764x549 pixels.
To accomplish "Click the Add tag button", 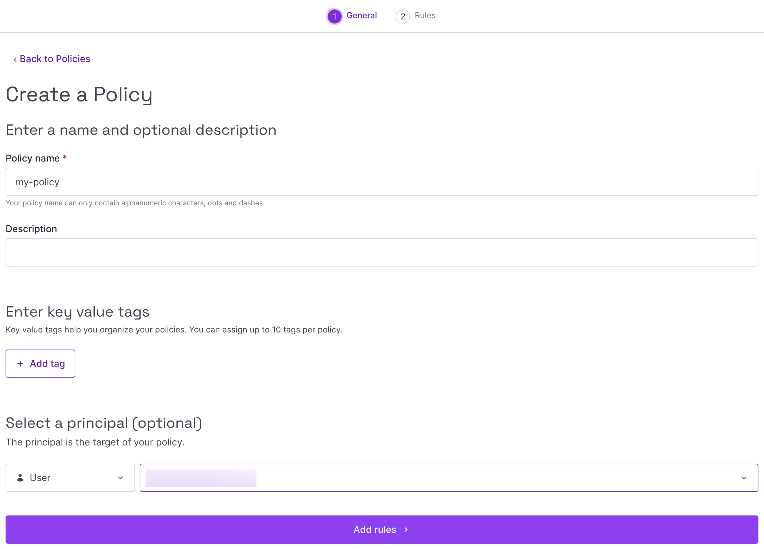I will click(x=40, y=364).
